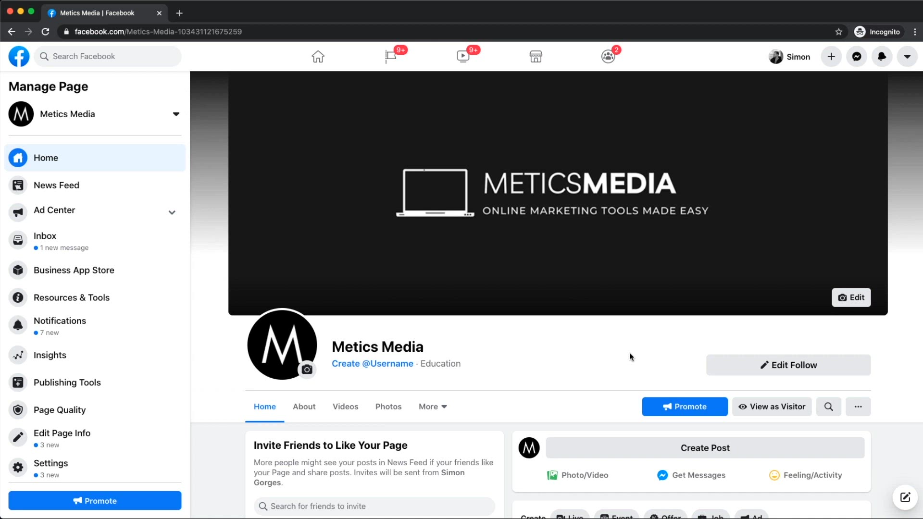Open the Simon profile link
This screenshot has width=923, height=519.
(x=789, y=57)
